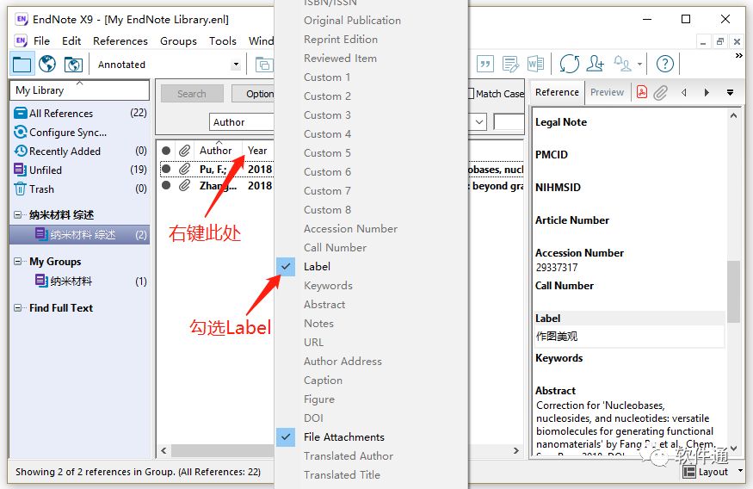Viewport: 753px width, 489px height.
Task: Enable Keywords column in field list
Action: pos(328,285)
